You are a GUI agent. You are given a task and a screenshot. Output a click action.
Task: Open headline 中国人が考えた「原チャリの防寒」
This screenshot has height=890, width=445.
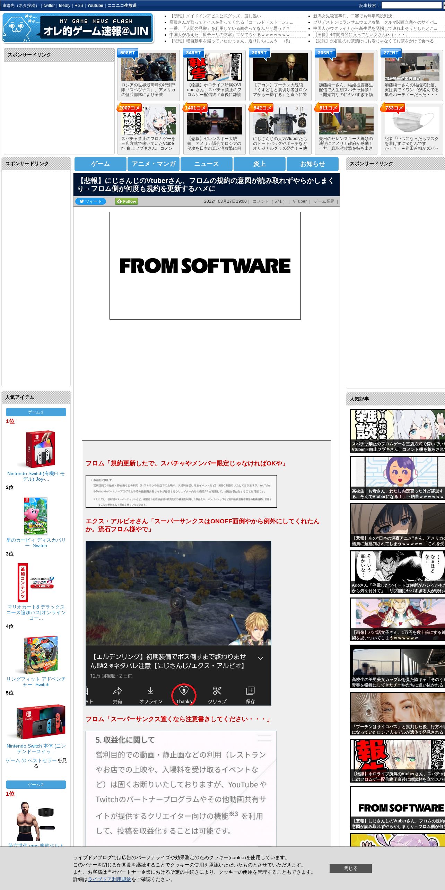click(x=231, y=35)
